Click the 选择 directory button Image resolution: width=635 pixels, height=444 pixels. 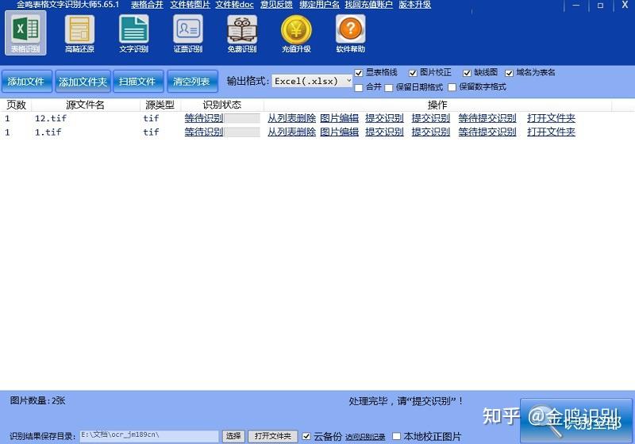233,436
